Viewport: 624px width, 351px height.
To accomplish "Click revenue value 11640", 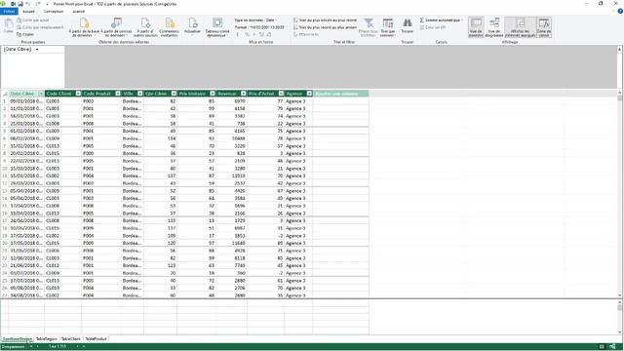I will pos(238,243).
